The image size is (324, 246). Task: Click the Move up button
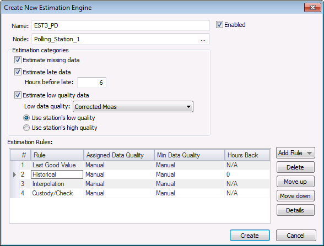point(295,182)
